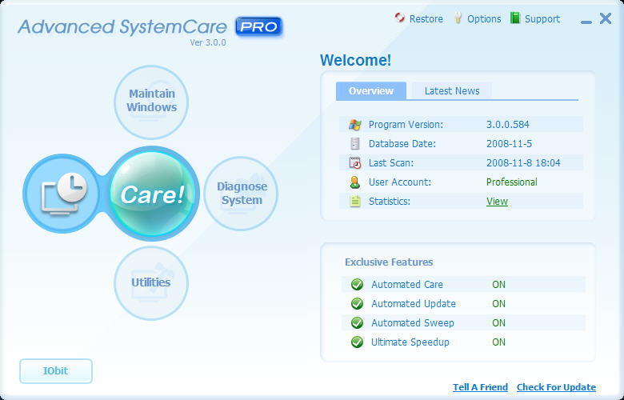The height and width of the screenshot is (400, 624).
Task: Click the Automated Care label
Action: pyautogui.click(x=406, y=285)
